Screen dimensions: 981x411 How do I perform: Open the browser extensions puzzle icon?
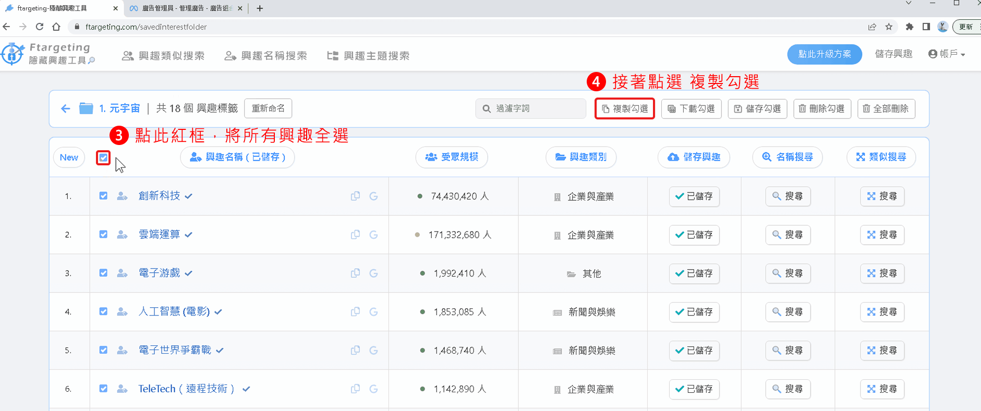pos(910,27)
